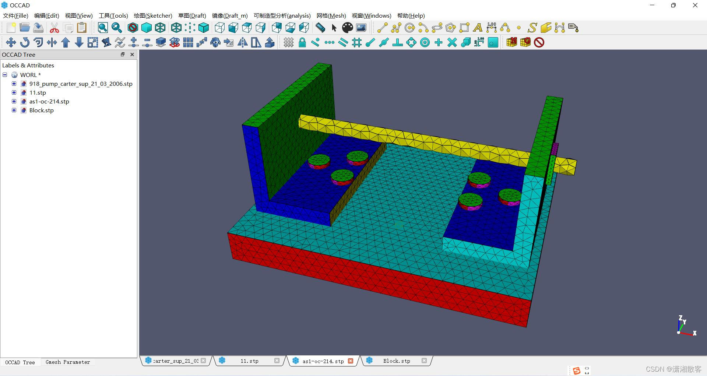The height and width of the screenshot is (376, 707).
Task: Toggle the sketcher grid icon
Action: pos(289,42)
